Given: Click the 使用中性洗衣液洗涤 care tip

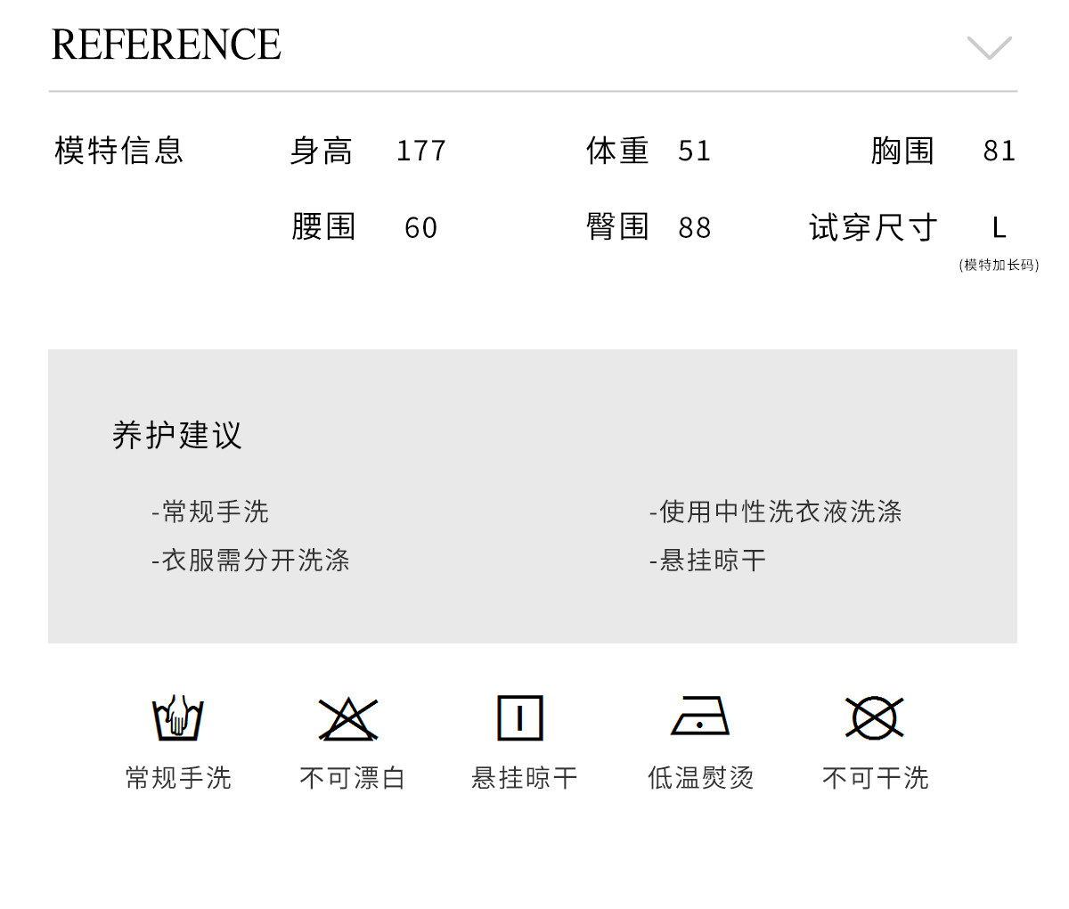Looking at the screenshot, I should (x=776, y=512).
